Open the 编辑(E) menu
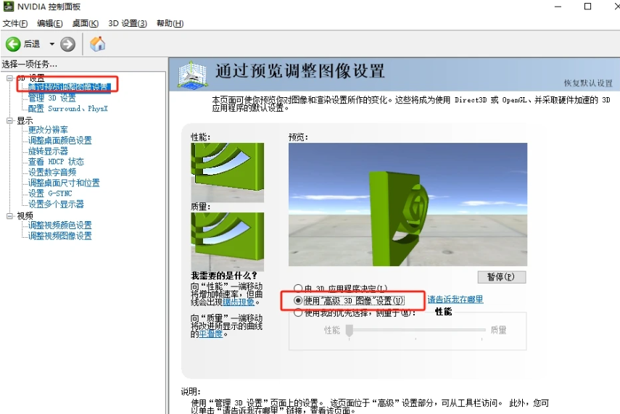Screen dimensions: 620x414 (50, 23)
